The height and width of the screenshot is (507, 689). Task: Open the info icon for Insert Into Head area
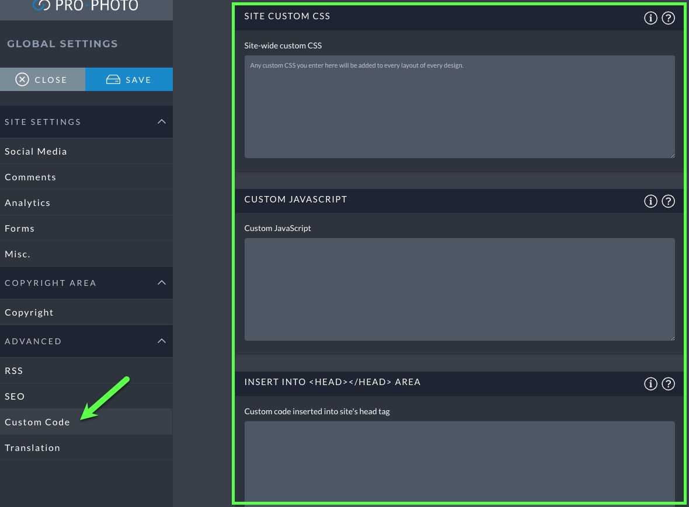point(650,384)
